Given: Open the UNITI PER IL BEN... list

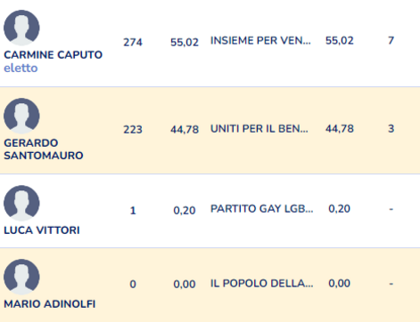Looking at the screenshot, I should pyautogui.click(x=259, y=129).
